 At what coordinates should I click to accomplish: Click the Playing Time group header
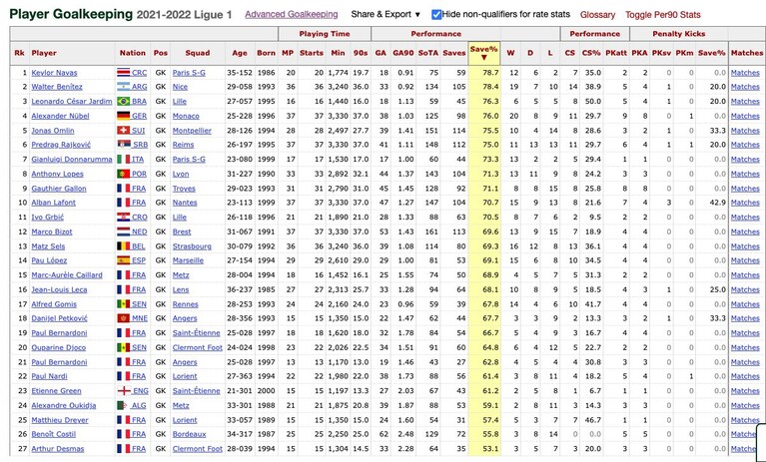(325, 34)
